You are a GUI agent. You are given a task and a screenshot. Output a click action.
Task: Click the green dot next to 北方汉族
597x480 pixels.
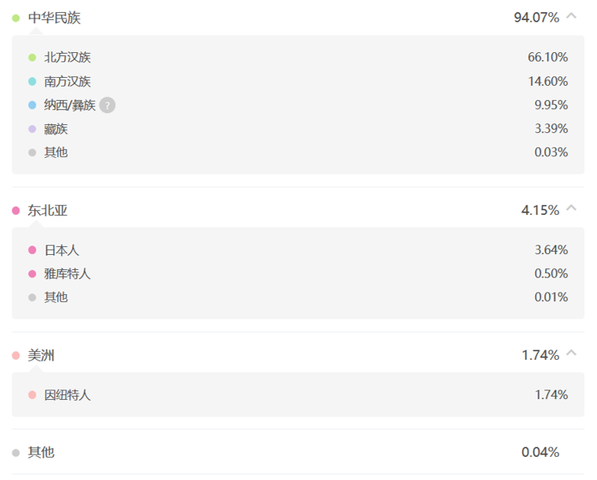[32, 58]
